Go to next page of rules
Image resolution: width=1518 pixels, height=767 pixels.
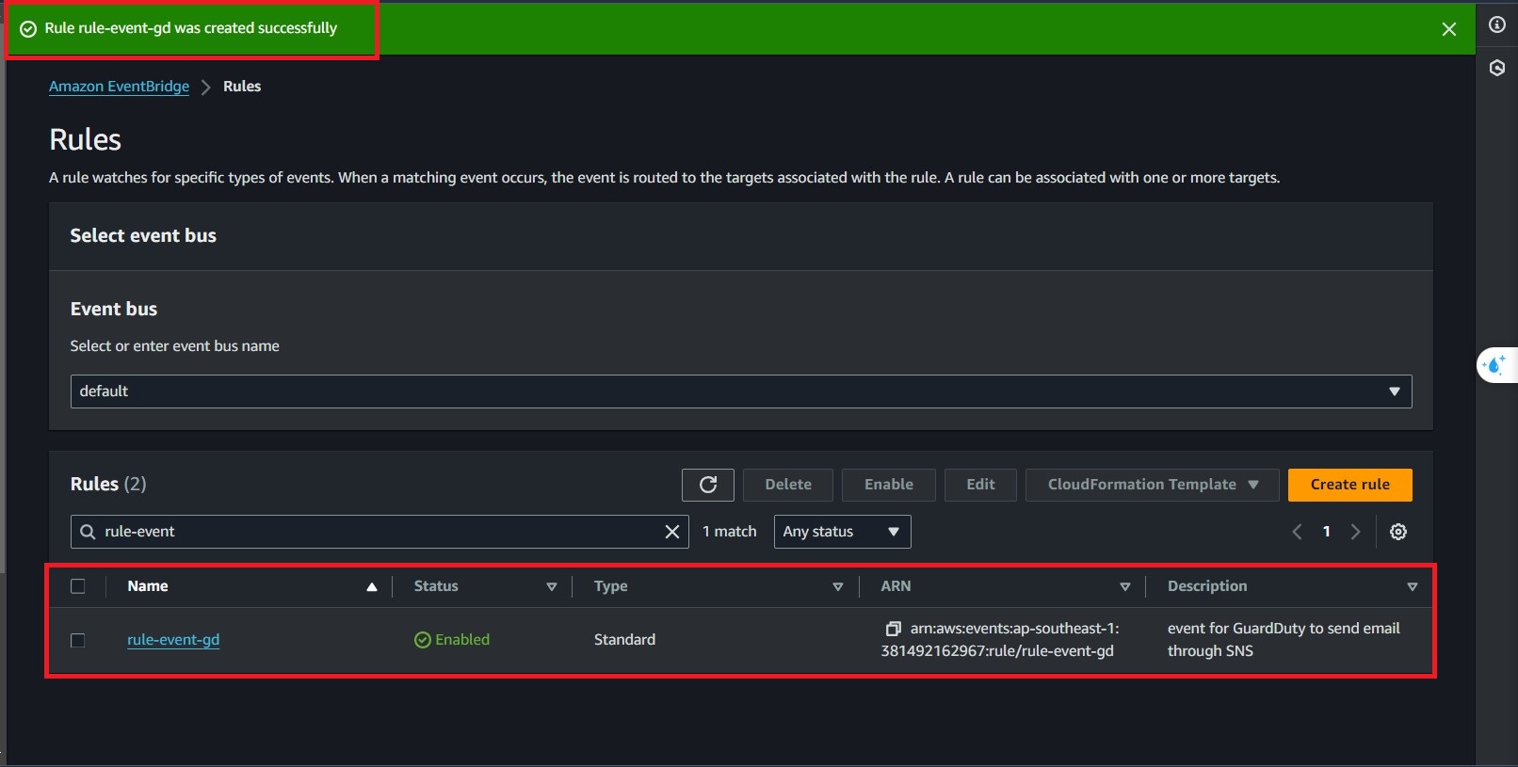pyautogui.click(x=1355, y=532)
